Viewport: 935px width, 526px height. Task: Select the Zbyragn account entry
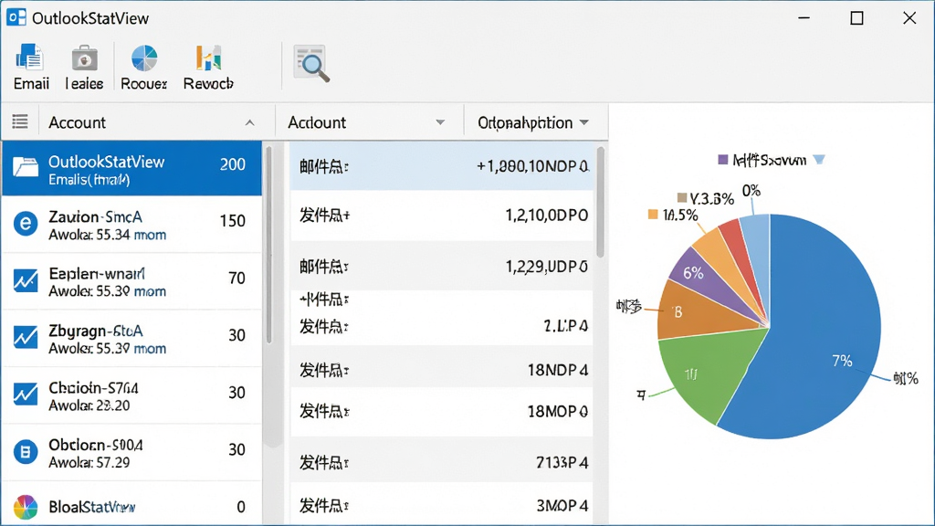pyautogui.click(x=131, y=338)
